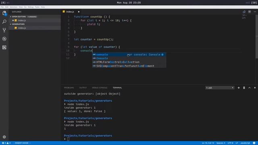This screenshot has height=145, width=258.
Task: Open the Debug menu
Action: point(31,7)
